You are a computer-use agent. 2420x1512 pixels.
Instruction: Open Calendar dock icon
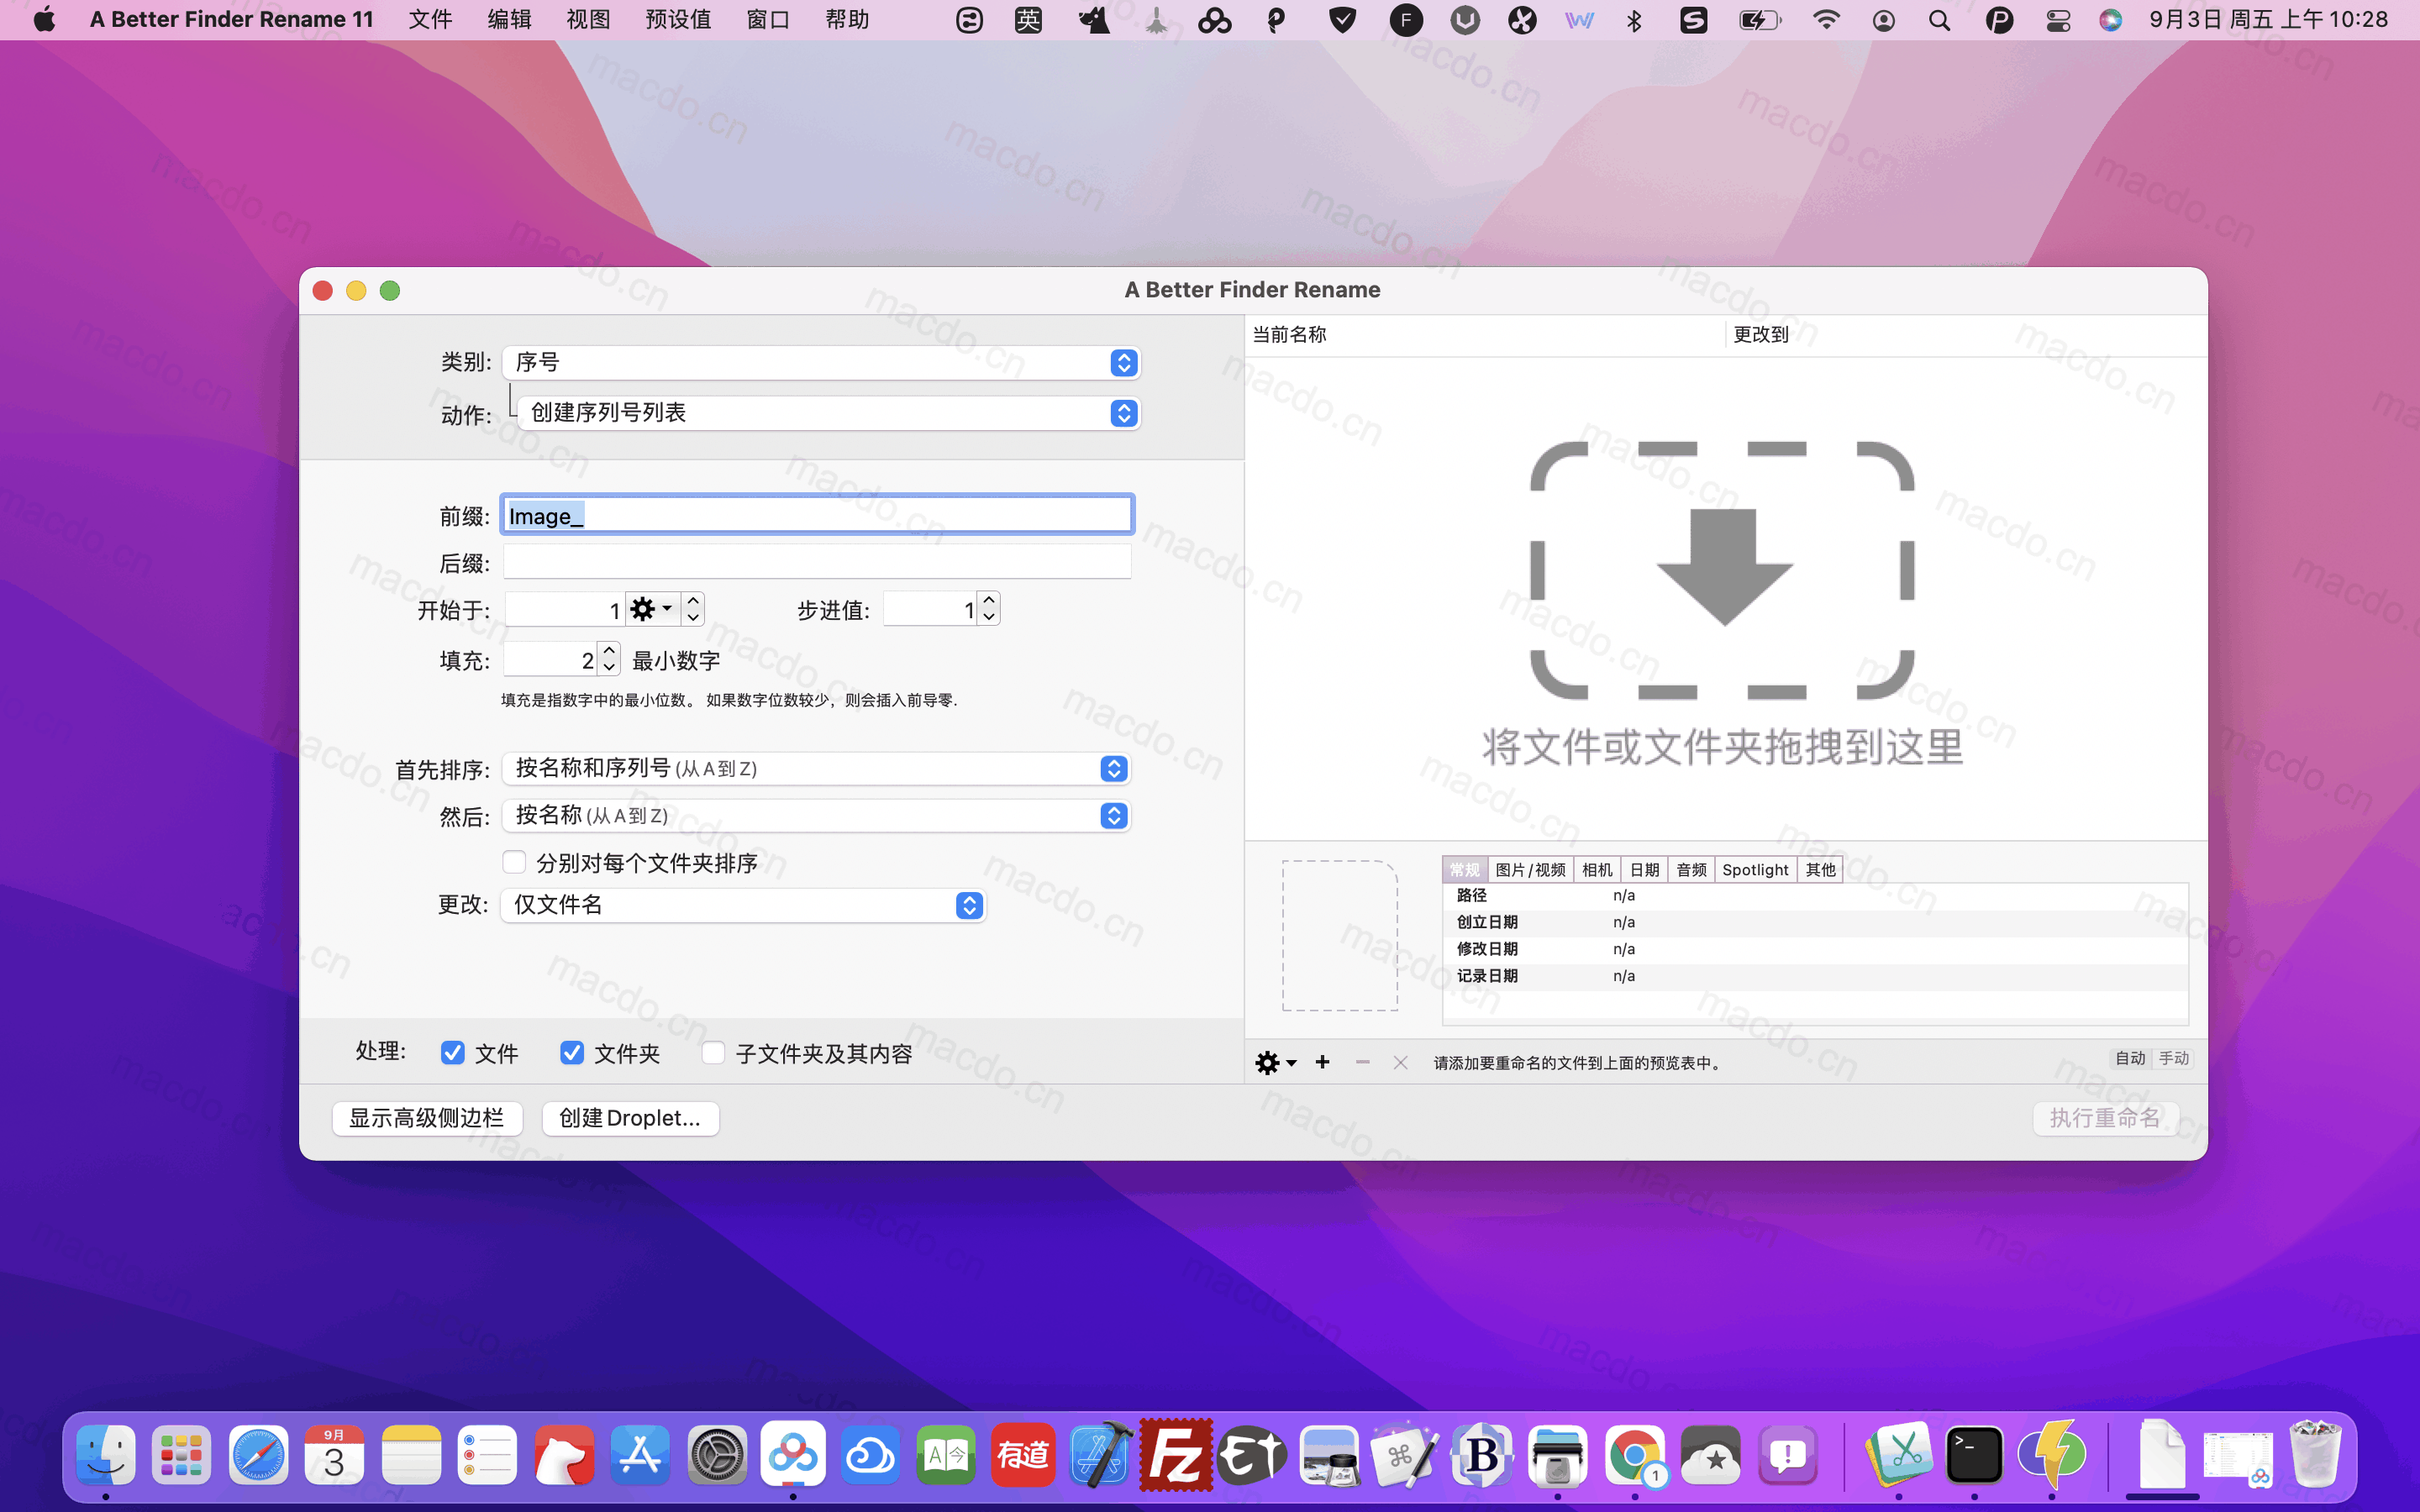335,1454
